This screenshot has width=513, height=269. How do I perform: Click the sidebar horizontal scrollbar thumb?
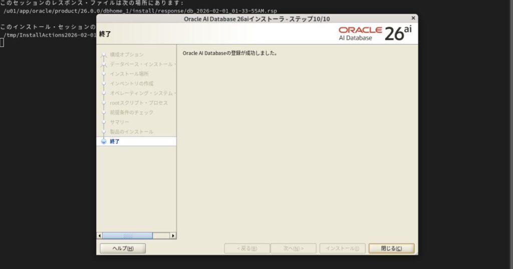(127, 235)
